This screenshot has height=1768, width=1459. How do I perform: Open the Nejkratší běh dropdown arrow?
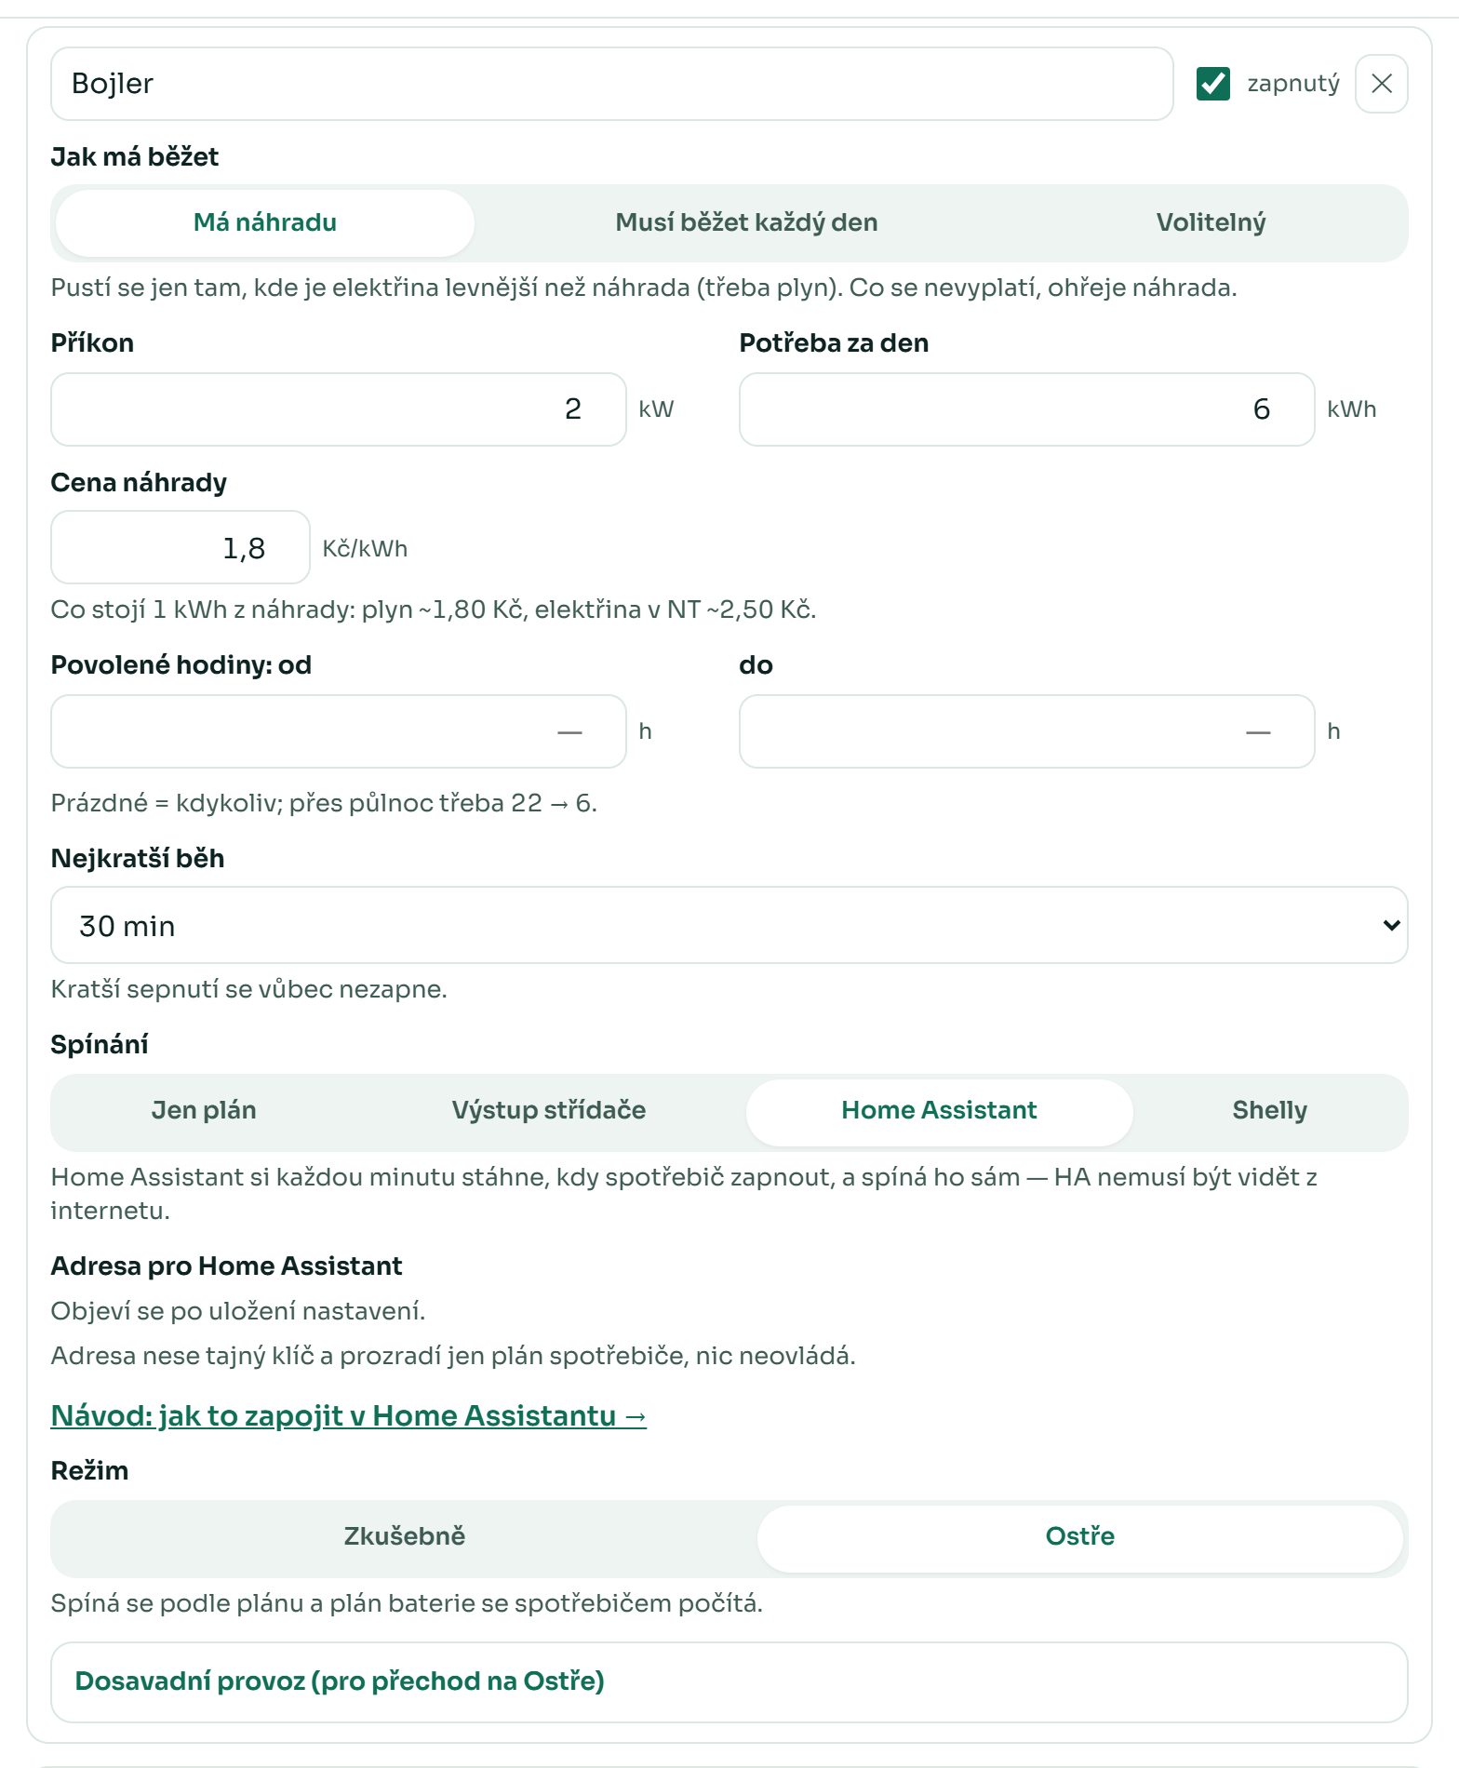click(x=1391, y=925)
